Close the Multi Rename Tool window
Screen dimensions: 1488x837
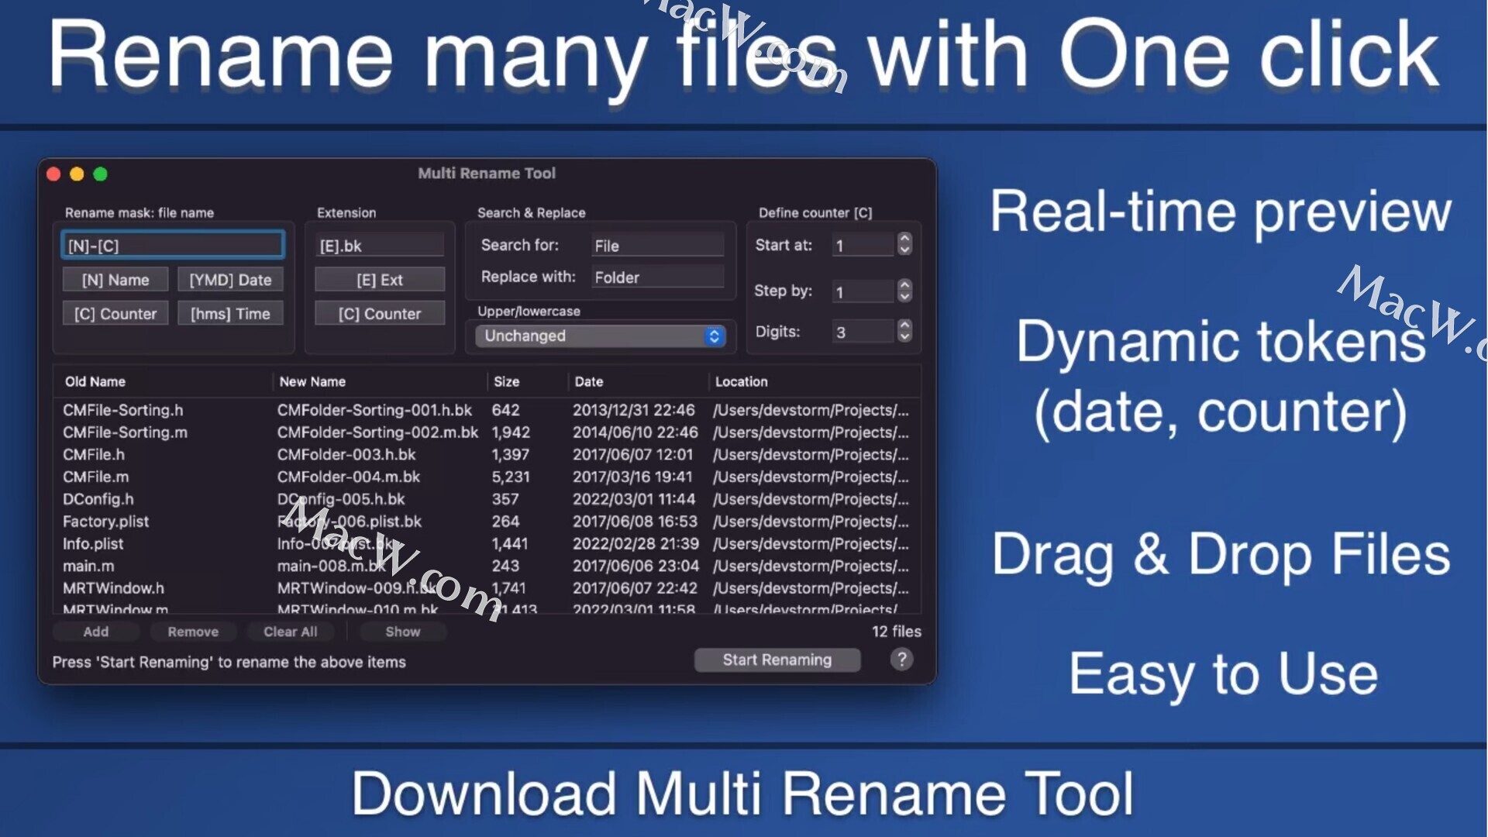(x=53, y=174)
